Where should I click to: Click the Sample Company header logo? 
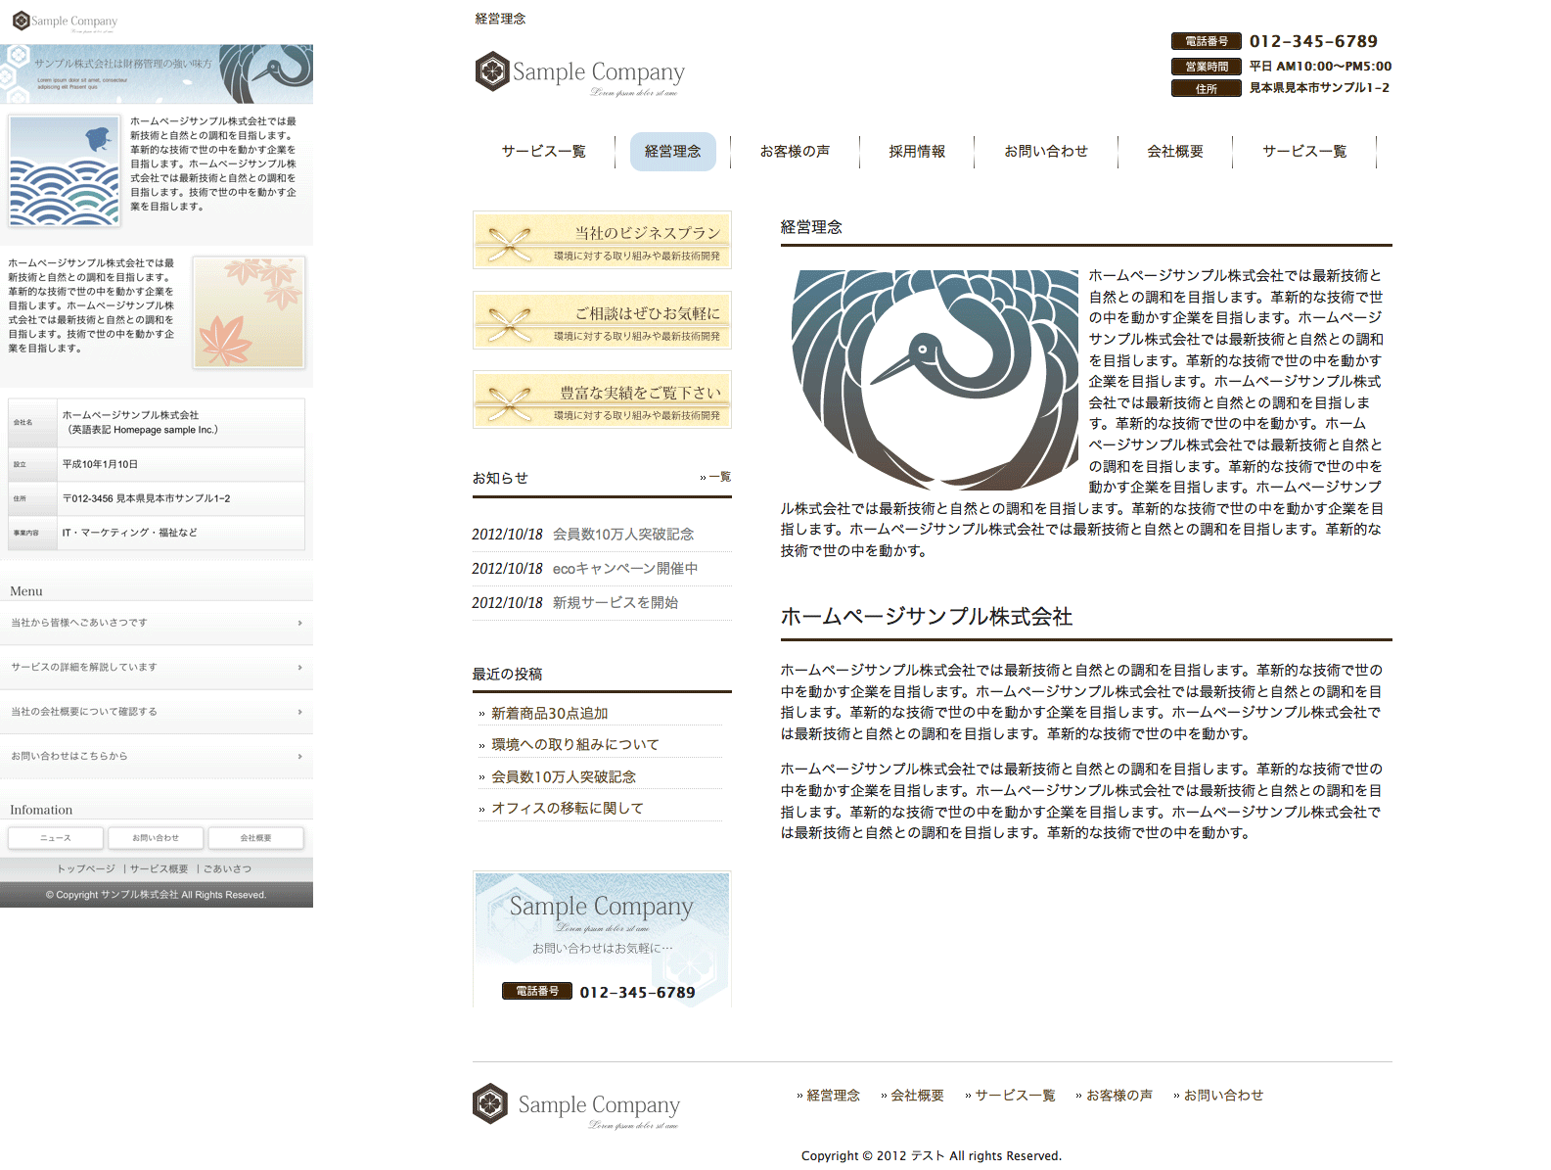pyautogui.click(x=579, y=72)
